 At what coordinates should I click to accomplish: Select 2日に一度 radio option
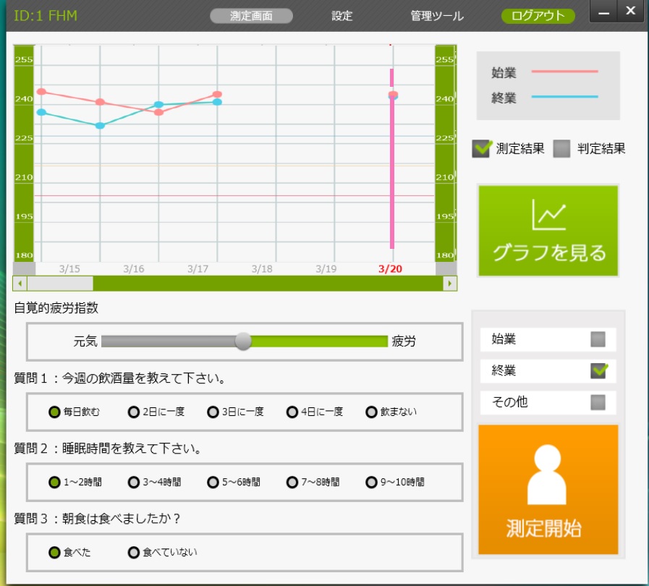point(133,412)
